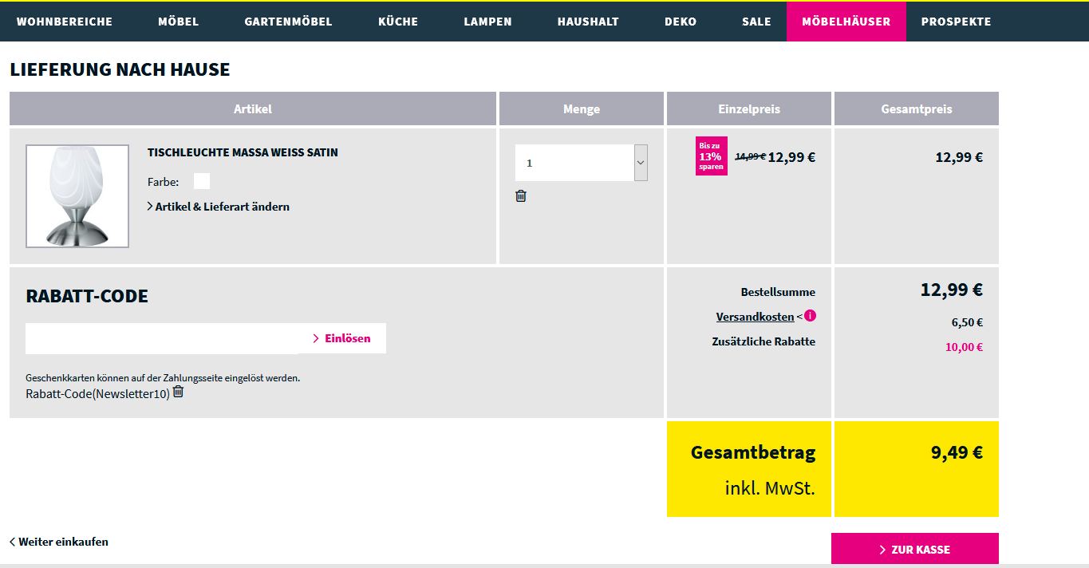Open the quantity dropdown
Viewport: 1089px width, 568px height.
pyautogui.click(x=581, y=163)
